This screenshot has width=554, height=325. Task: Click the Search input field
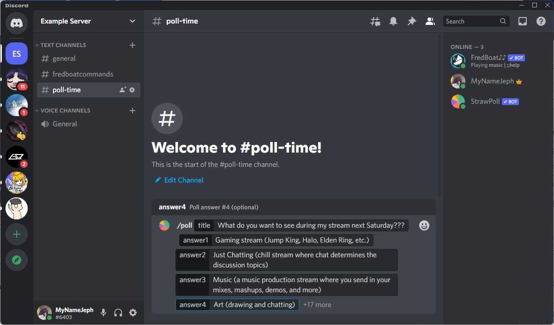click(x=471, y=21)
